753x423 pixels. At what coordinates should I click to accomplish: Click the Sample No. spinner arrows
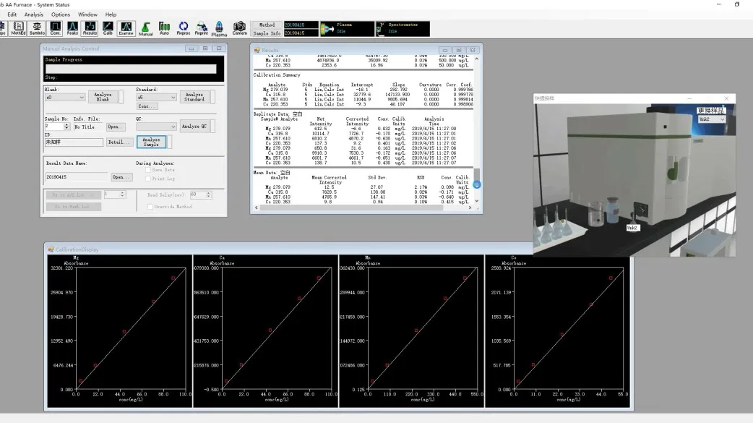(66, 127)
